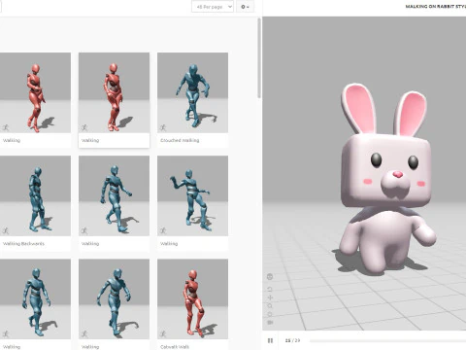Select blue raised-arm Walking animation thumbnail
Screen dimensions: 466x350
coord(192,195)
